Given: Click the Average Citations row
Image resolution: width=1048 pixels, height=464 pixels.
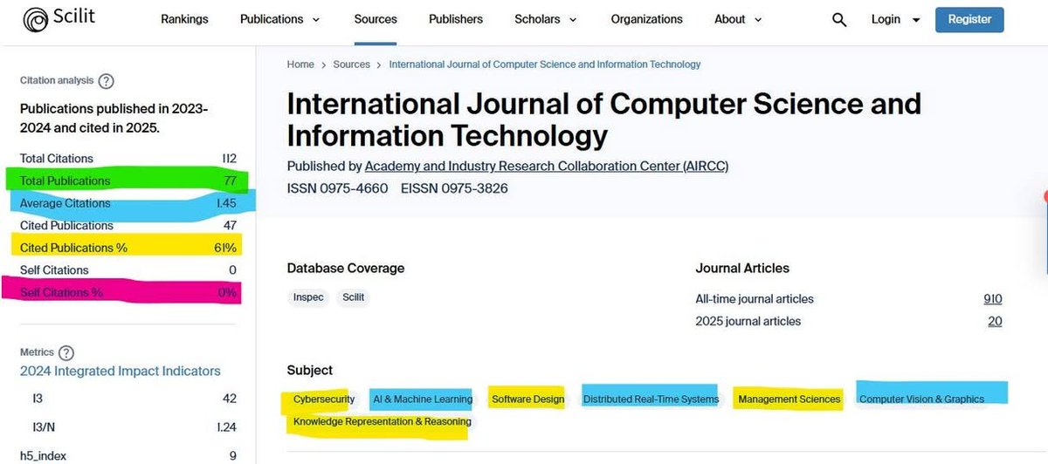Looking at the screenshot, I should pyautogui.click(x=128, y=203).
